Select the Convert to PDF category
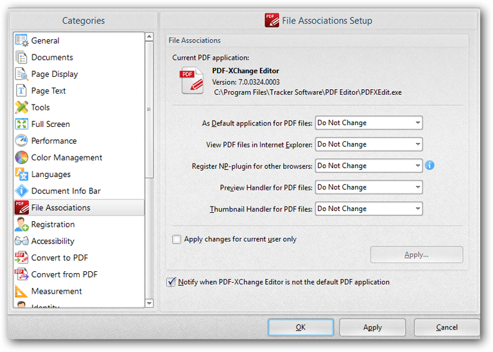Image resolution: width=493 pixels, height=352 pixels. point(79,258)
